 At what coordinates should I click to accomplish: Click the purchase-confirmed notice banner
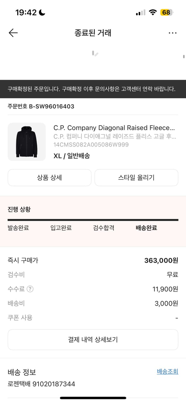coord(93,89)
